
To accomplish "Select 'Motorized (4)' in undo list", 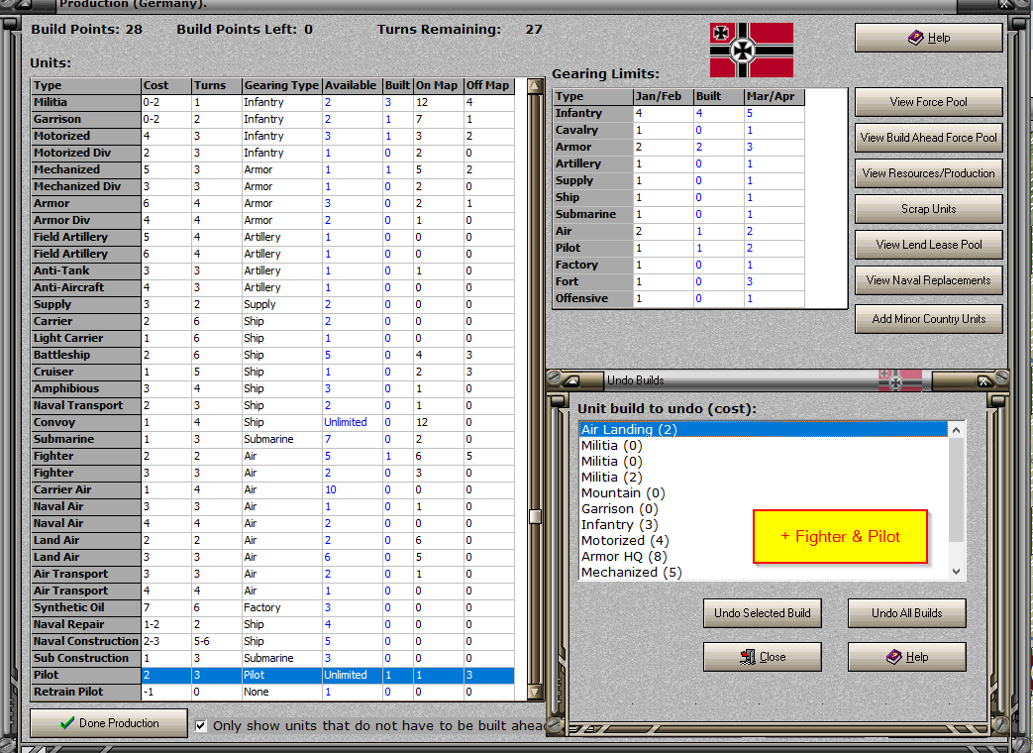I will [x=764, y=540].
